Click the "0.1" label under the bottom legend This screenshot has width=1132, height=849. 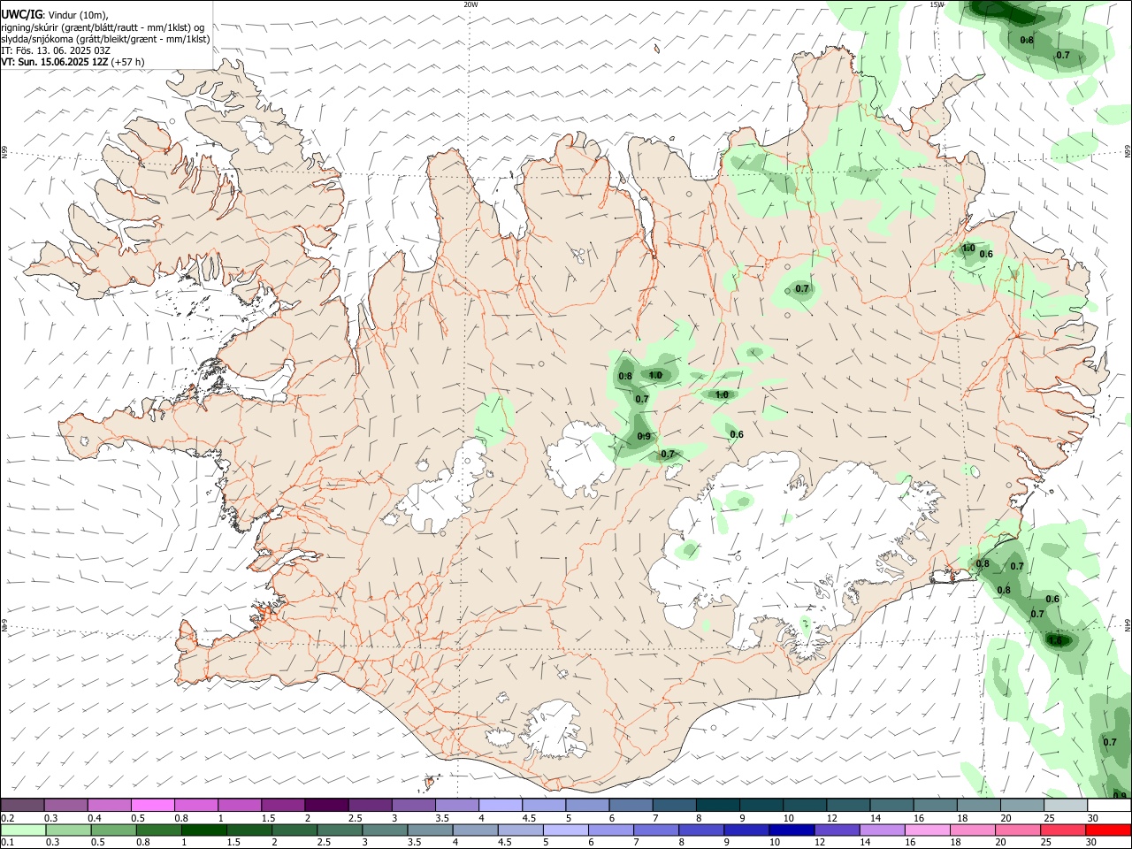click(x=7, y=843)
